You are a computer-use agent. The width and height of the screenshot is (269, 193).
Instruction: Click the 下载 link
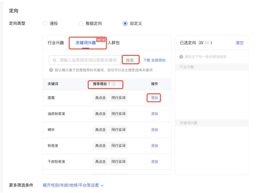[x=147, y=60]
